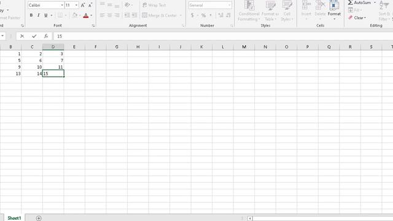Open Insert Function fx dialog

click(x=46, y=36)
